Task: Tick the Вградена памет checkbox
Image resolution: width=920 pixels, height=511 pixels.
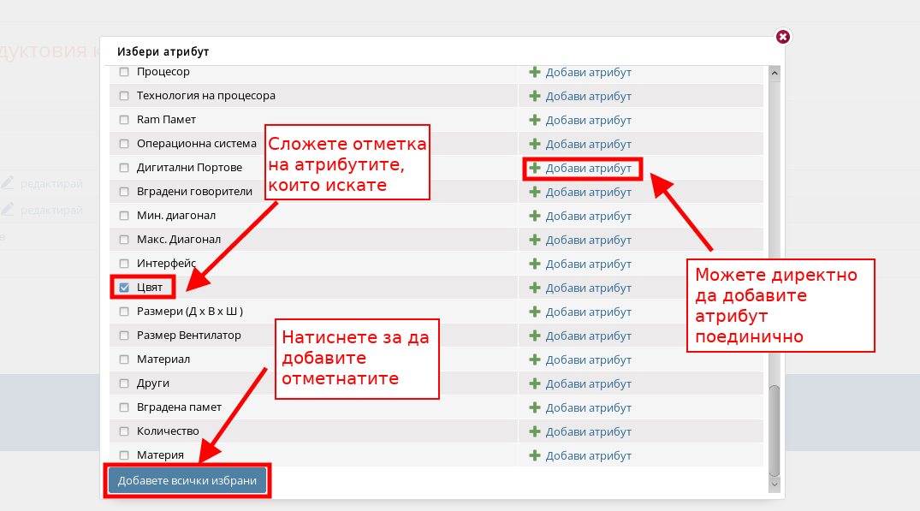Action: click(x=124, y=407)
